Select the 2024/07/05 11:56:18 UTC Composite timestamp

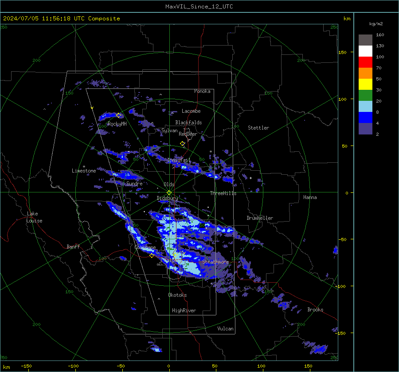click(x=61, y=19)
